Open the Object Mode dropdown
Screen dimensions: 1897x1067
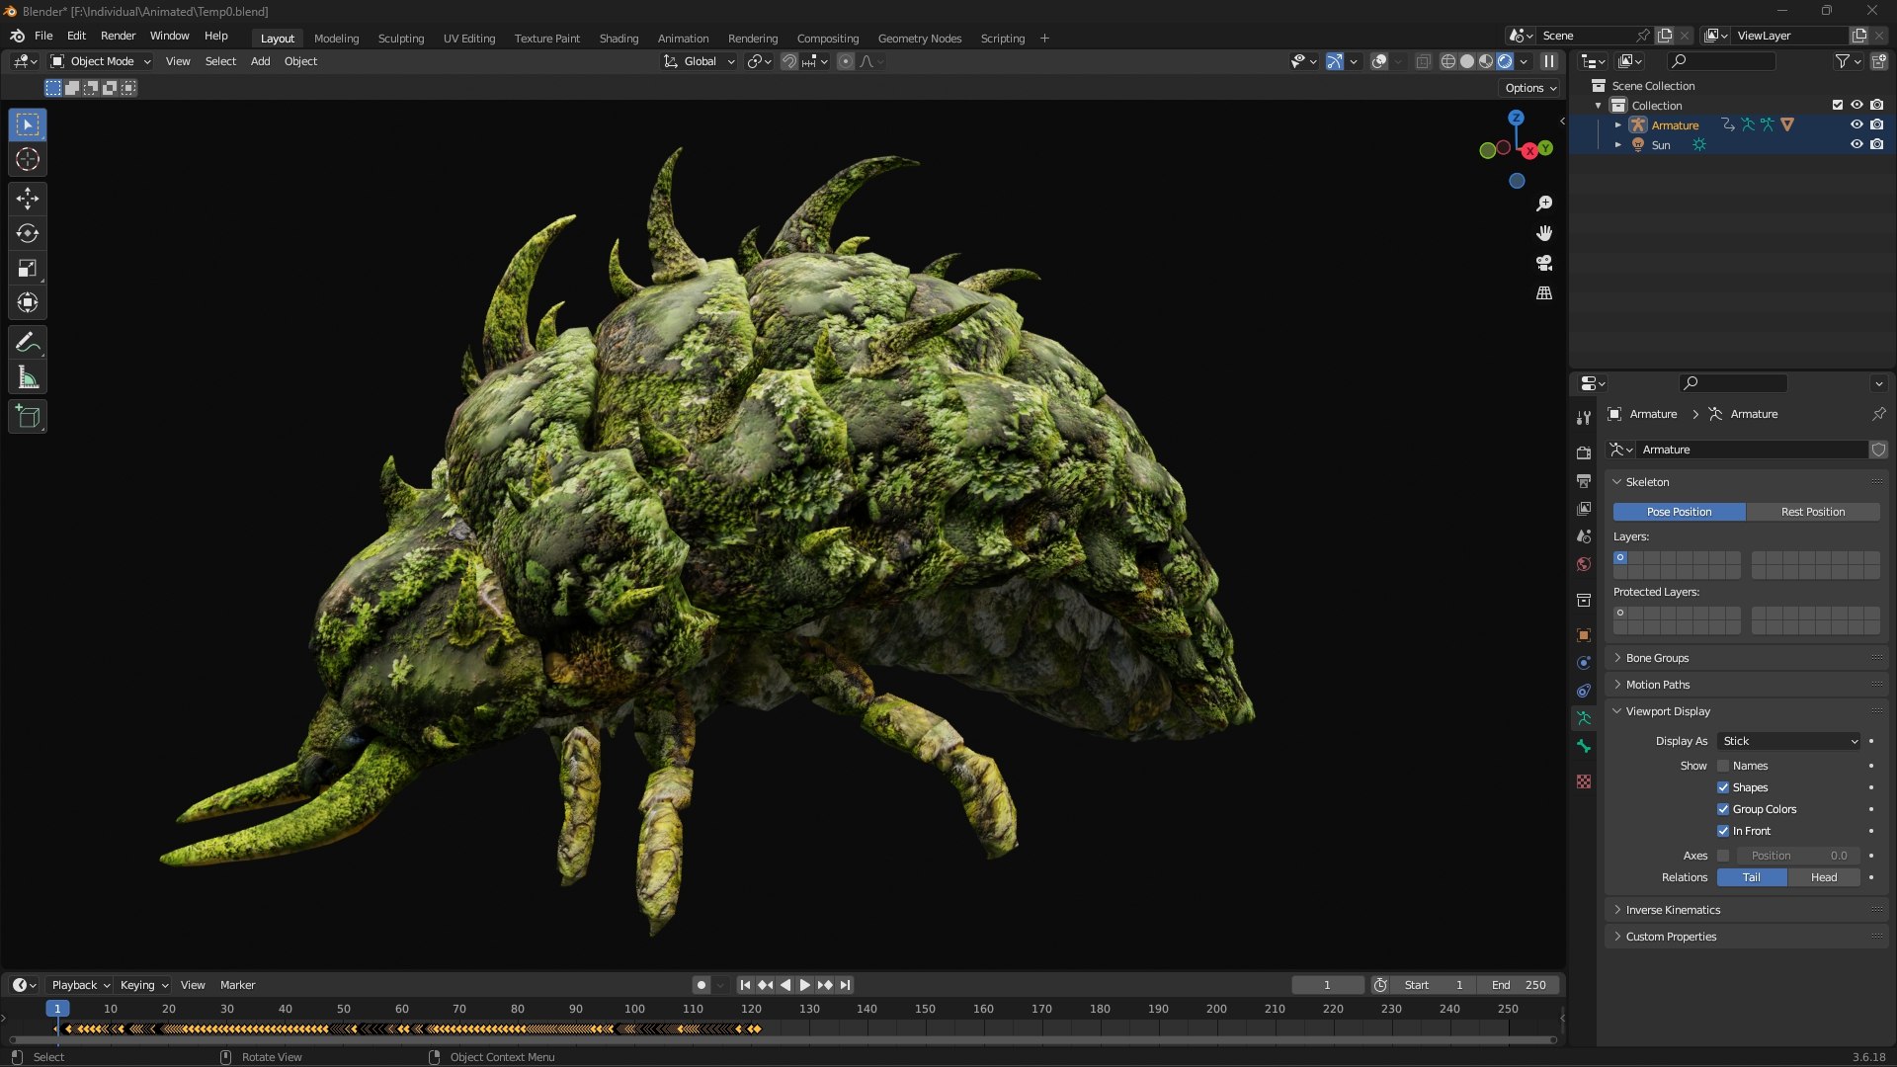[x=101, y=61]
